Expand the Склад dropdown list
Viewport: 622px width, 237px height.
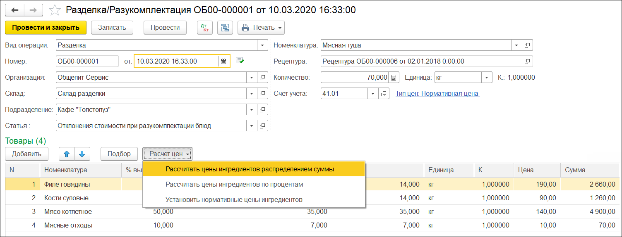click(252, 94)
